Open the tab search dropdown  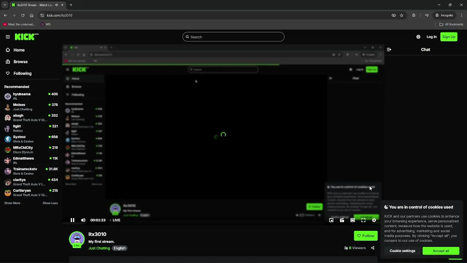[x=4, y=5]
